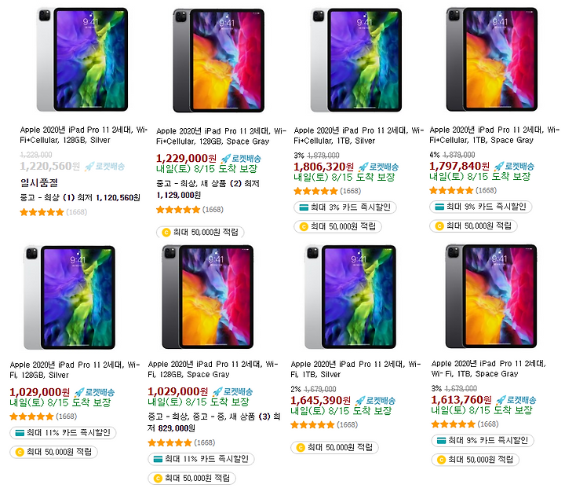Click the 최대 3% 카드 즉시할인 badge

[x=344, y=207]
